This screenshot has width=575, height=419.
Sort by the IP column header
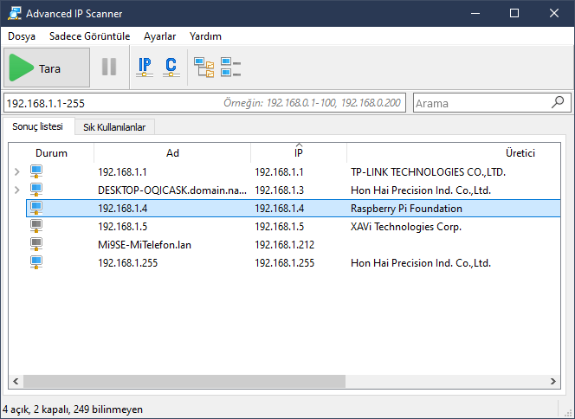pyautogui.click(x=299, y=153)
